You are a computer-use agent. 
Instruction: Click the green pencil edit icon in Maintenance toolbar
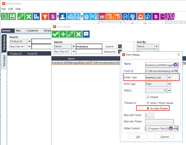(21, 17)
